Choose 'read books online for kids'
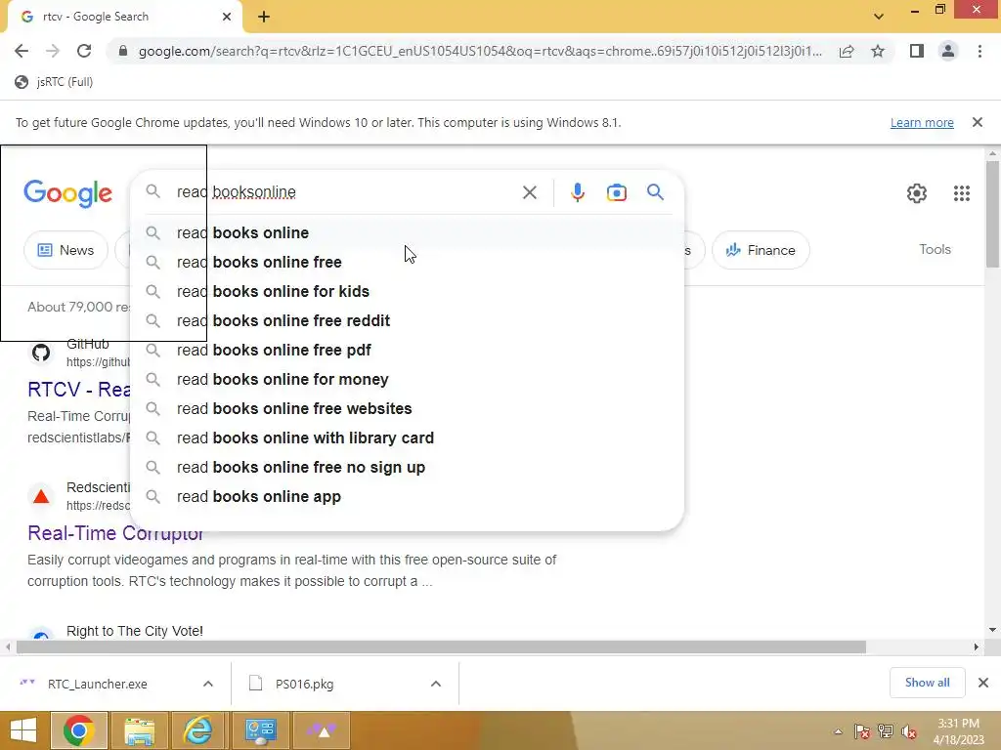 (407, 291)
